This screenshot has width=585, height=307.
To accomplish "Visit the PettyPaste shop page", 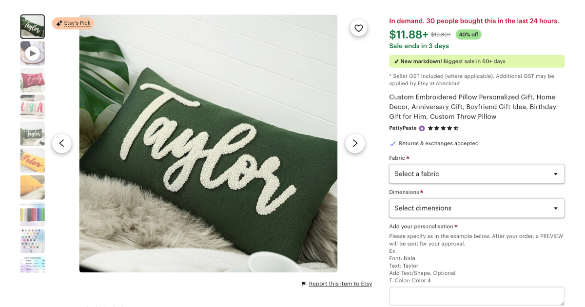I will 402,128.
